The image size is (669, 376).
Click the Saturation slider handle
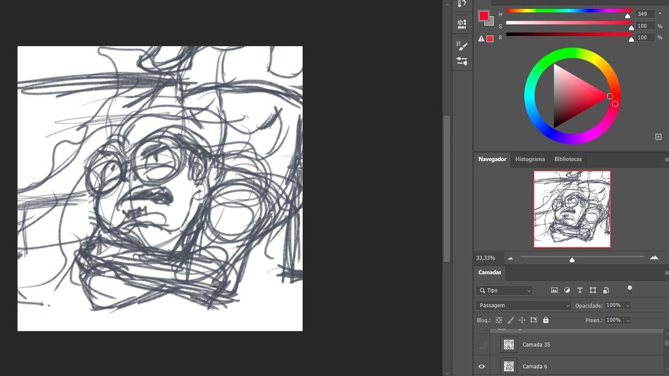(x=631, y=28)
